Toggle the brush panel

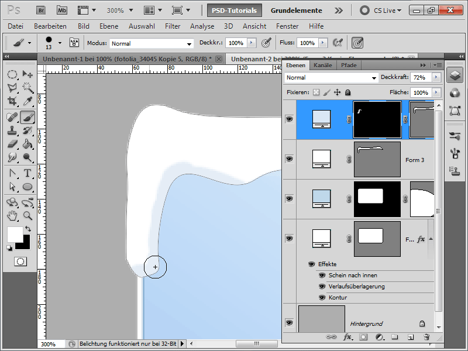tap(74, 43)
